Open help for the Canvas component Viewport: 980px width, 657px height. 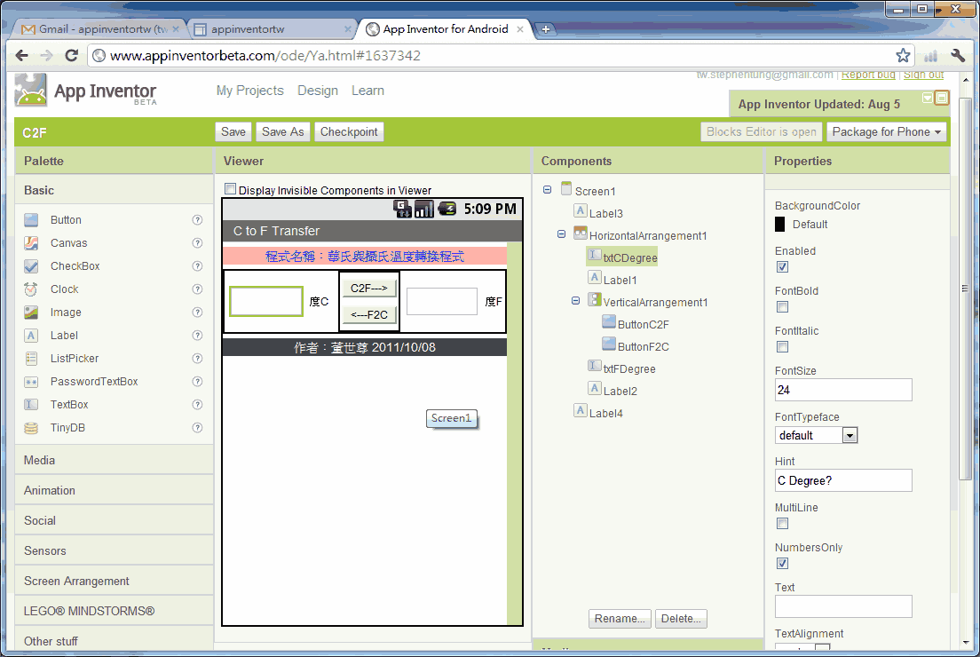click(x=197, y=243)
